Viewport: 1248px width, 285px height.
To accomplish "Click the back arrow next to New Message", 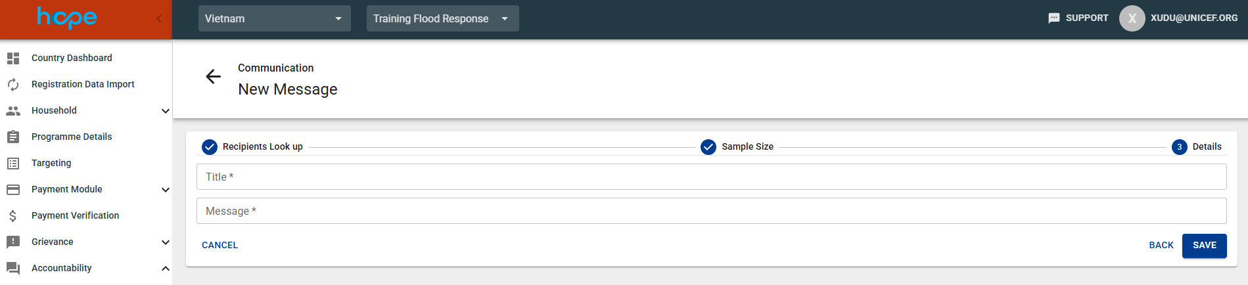I will click(x=213, y=77).
